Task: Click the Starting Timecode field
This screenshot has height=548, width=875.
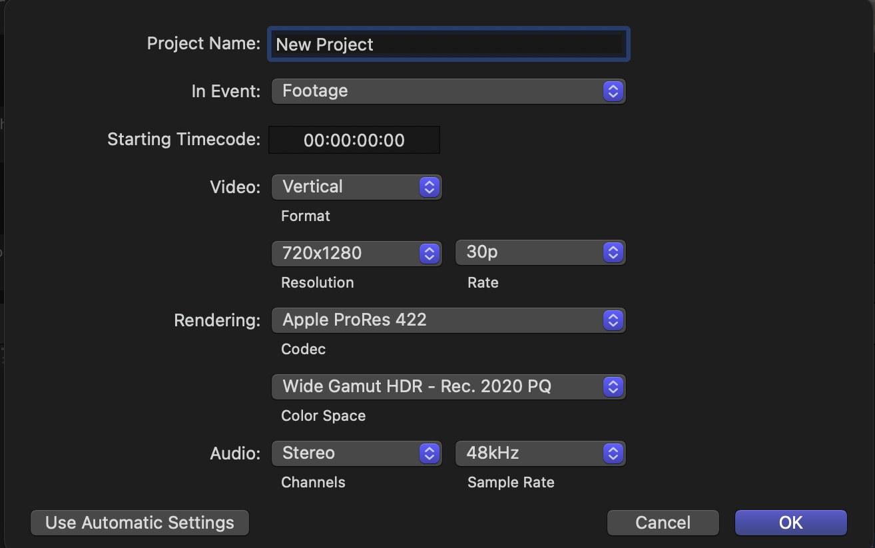Action: tap(354, 140)
